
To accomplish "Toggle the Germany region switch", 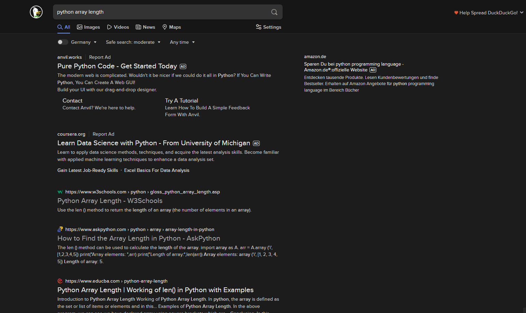I will [63, 42].
